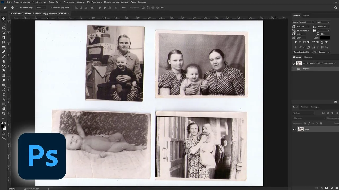
Task: Open the Фильтр menu
Action: pos(81,2)
